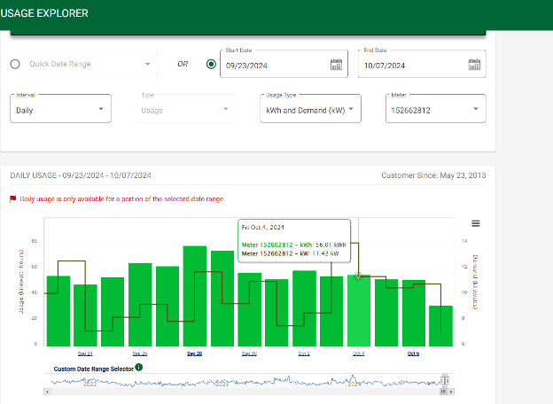Select the custom Start/End Date radio button
Image resolution: width=553 pixels, height=404 pixels.
(x=211, y=64)
